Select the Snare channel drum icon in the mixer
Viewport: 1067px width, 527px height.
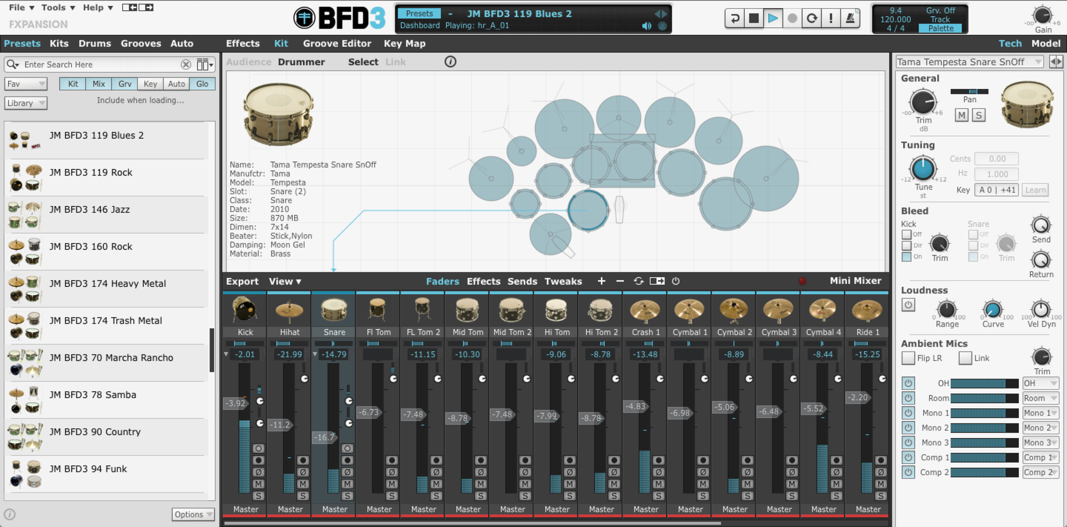click(334, 310)
